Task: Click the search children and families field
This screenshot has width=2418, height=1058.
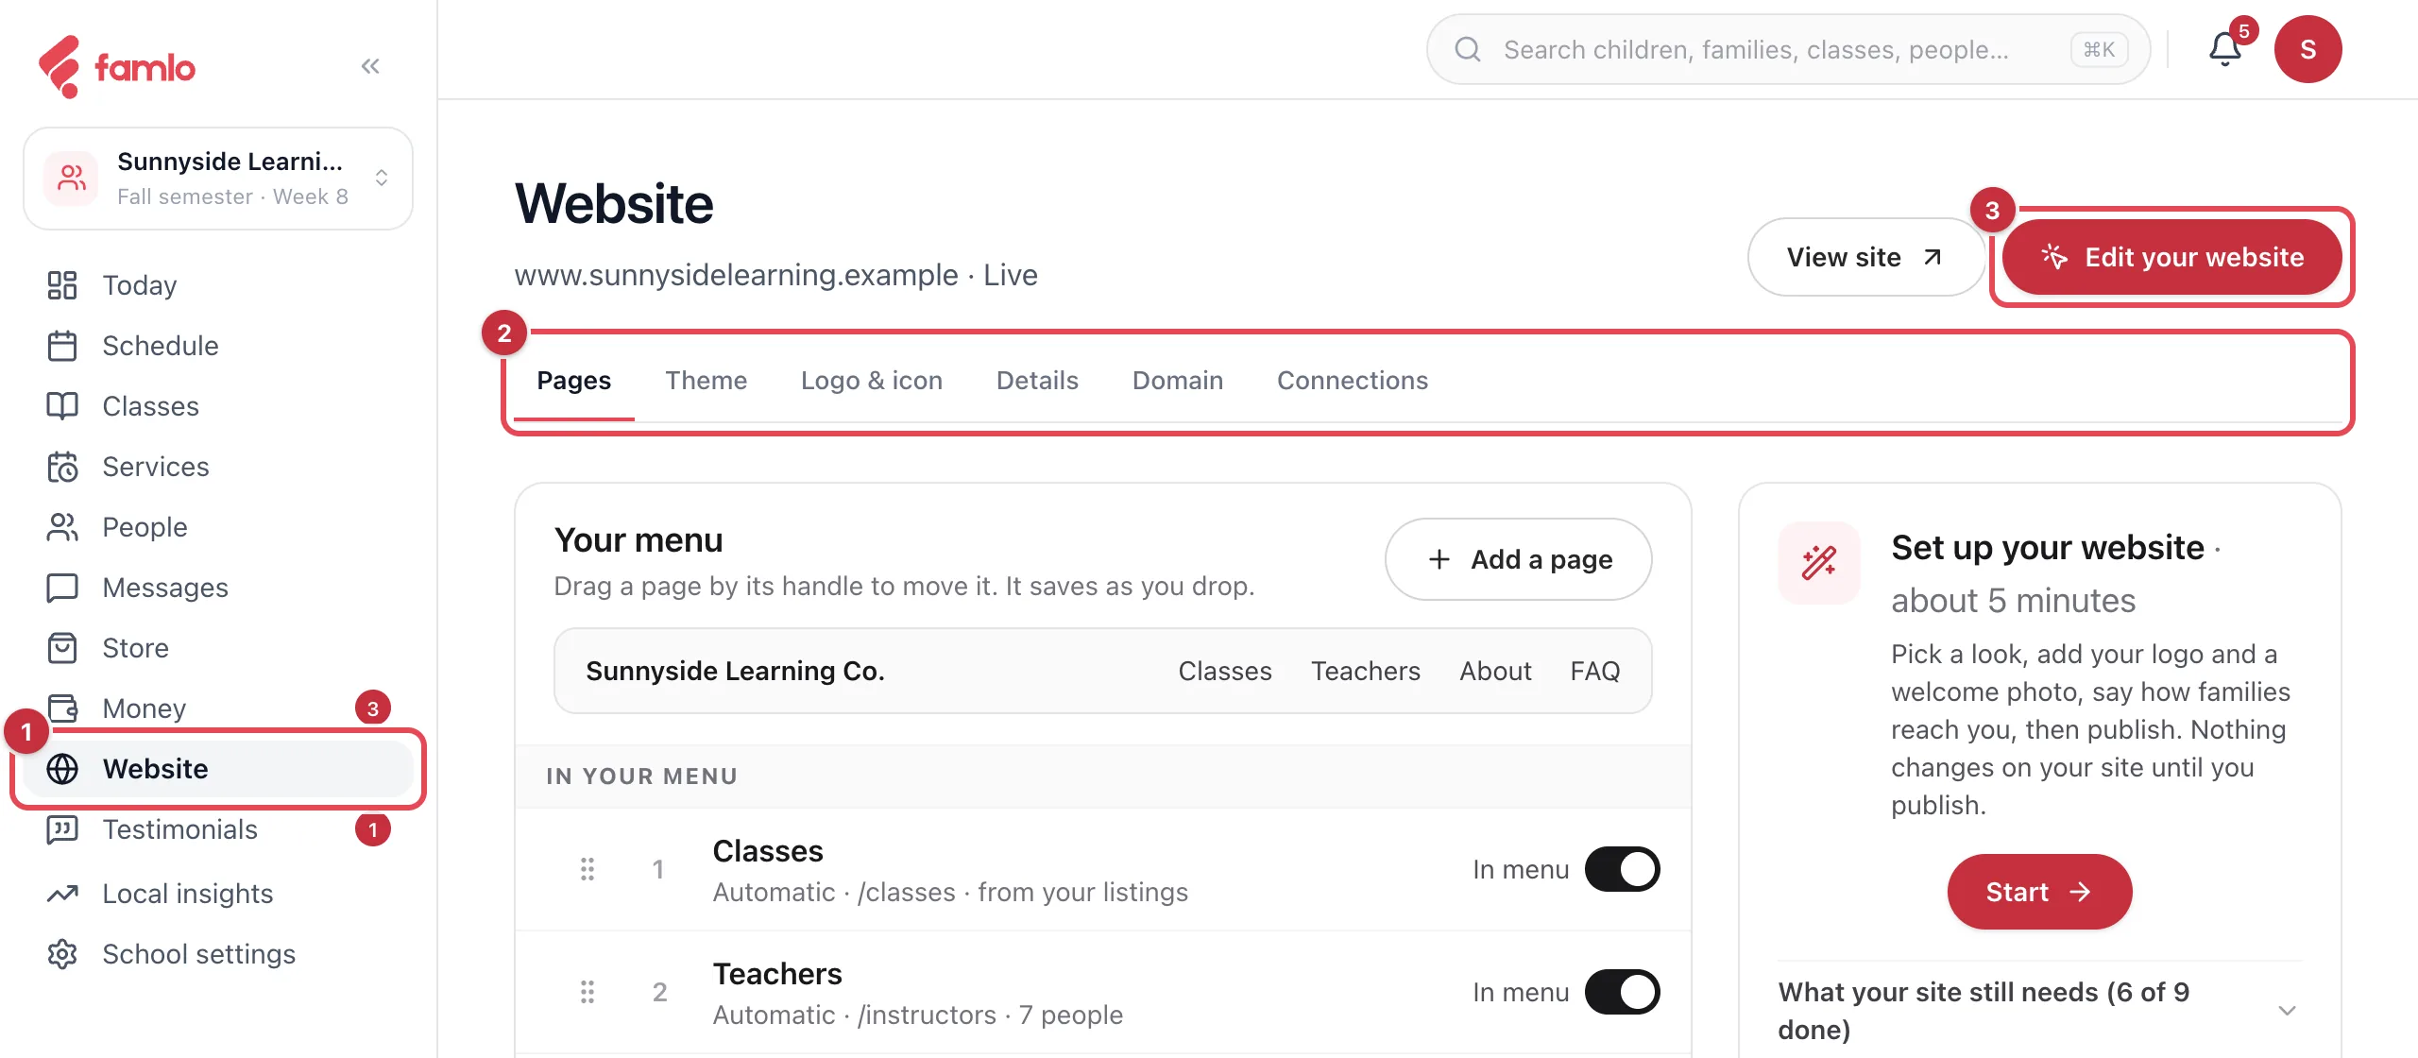Action: tap(1788, 49)
